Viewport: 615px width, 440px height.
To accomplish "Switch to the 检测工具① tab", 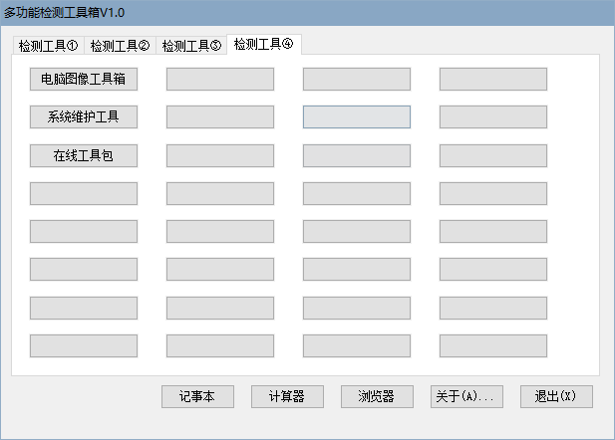I will (x=48, y=46).
